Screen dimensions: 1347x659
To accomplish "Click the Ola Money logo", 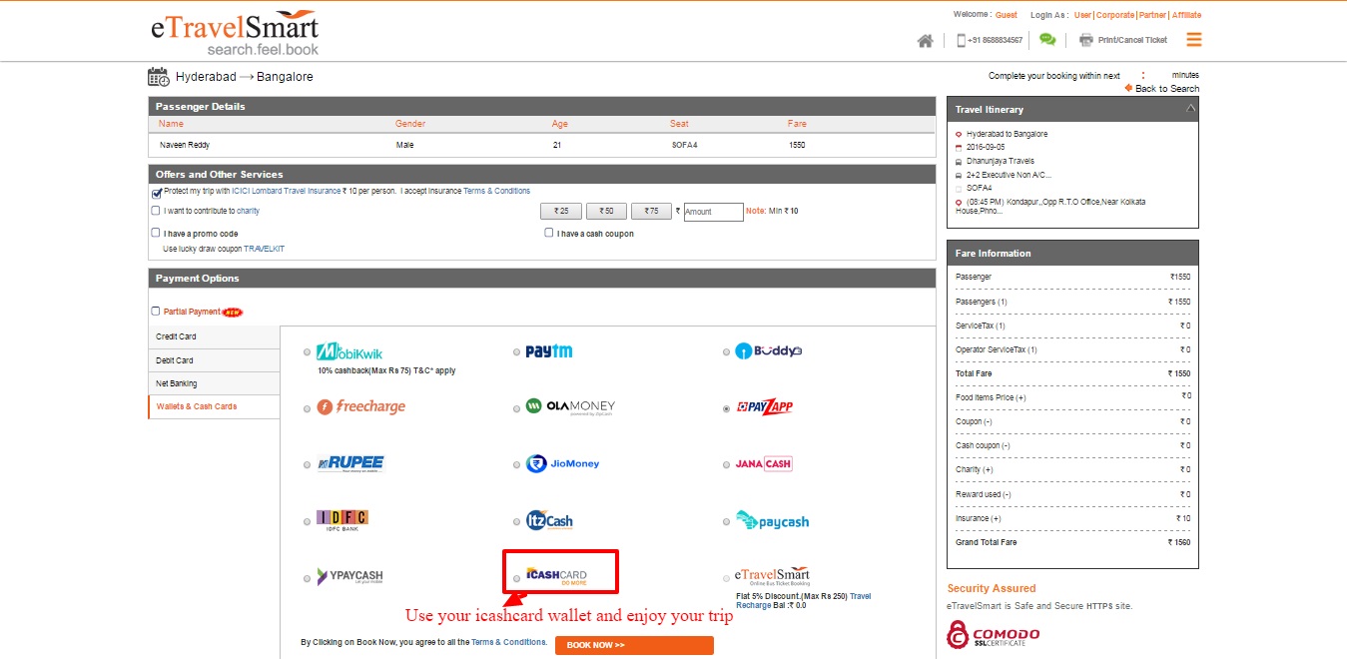I will tap(570, 407).
